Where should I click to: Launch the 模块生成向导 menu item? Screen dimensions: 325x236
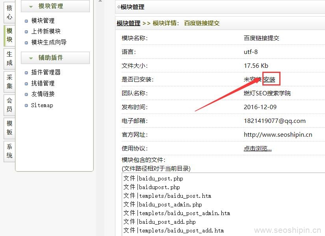(x=49, y=42)
